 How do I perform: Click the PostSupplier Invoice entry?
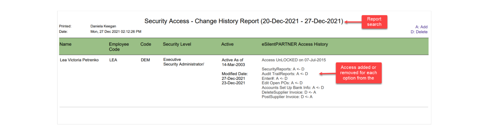[x=287, y=97]
